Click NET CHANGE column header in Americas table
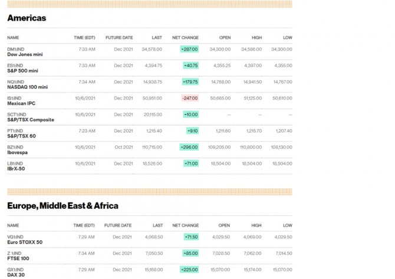 pos(186,37)
